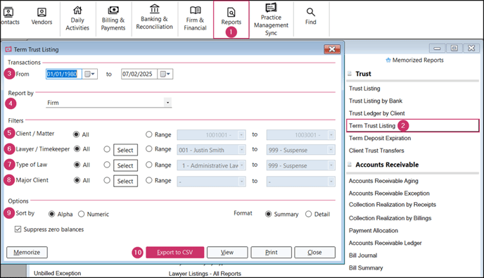Open Unbilled Exception in background list

point(58,273)
